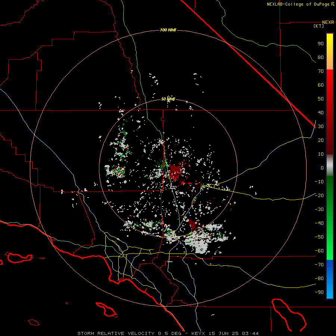Select the 0 value on velocity scale
The height and width of the screenshot is (336, 336).
click(322, 168)
